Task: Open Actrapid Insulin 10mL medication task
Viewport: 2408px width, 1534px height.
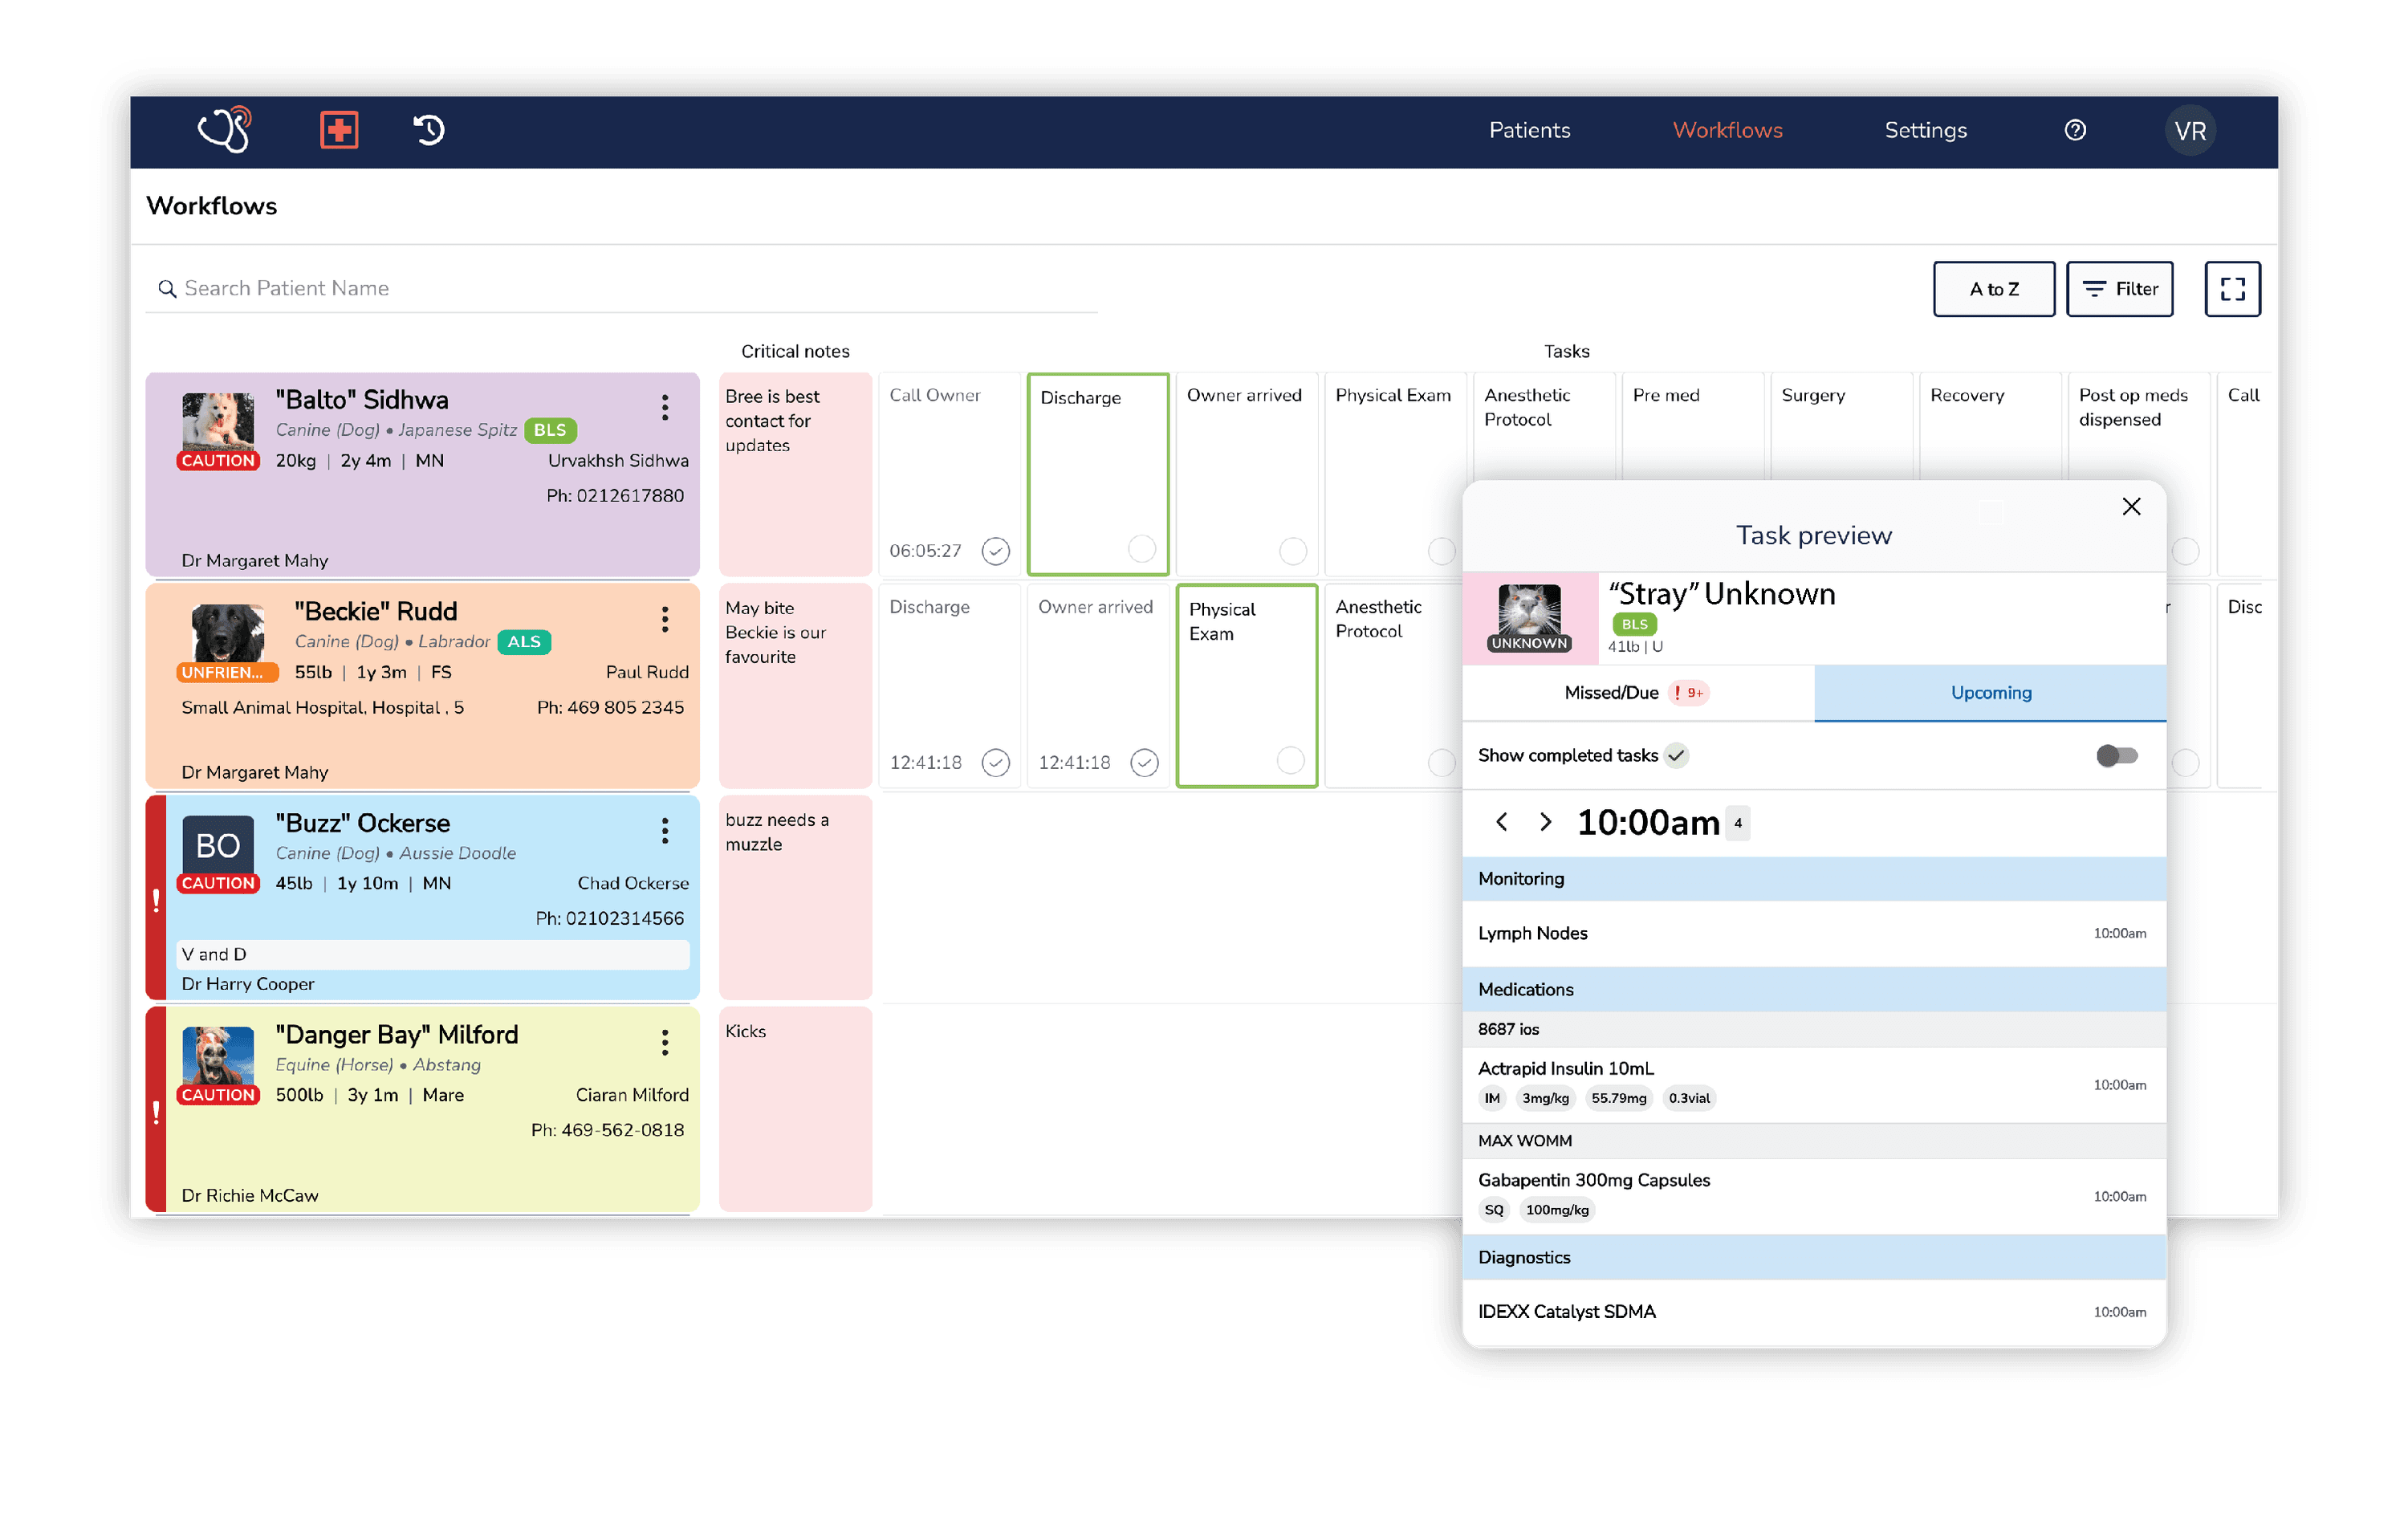Action: pyautogui.click(x=1813, y=1084)
